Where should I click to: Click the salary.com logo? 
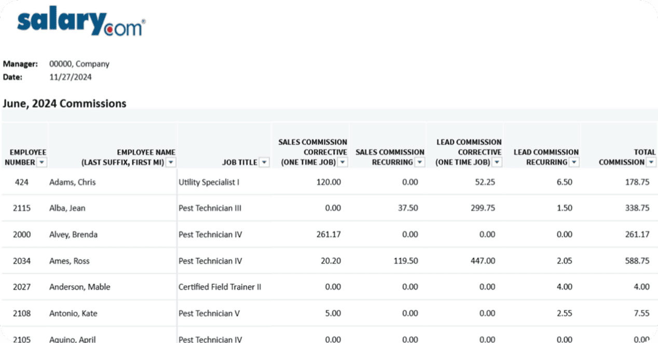[81, 24]
